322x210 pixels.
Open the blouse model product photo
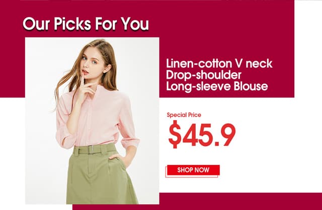click(x=92, y=121)
